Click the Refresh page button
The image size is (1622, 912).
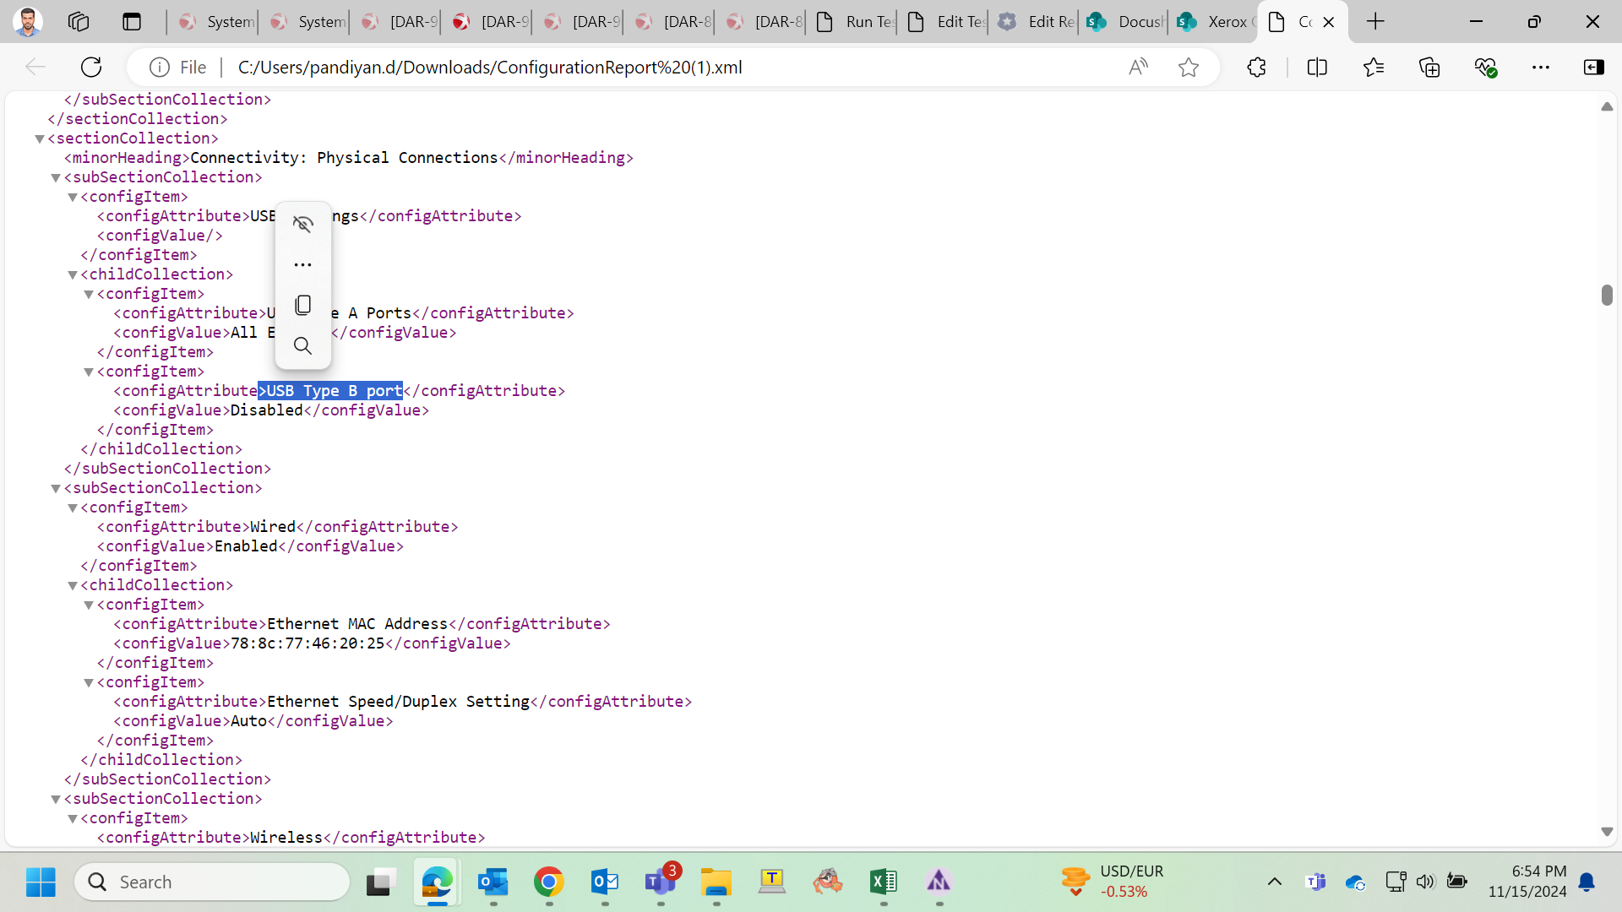[91, 68]
